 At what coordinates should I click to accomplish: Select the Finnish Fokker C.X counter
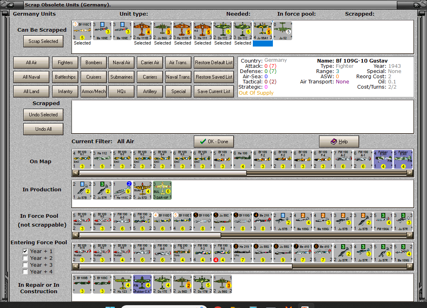(x=142, y=284)
